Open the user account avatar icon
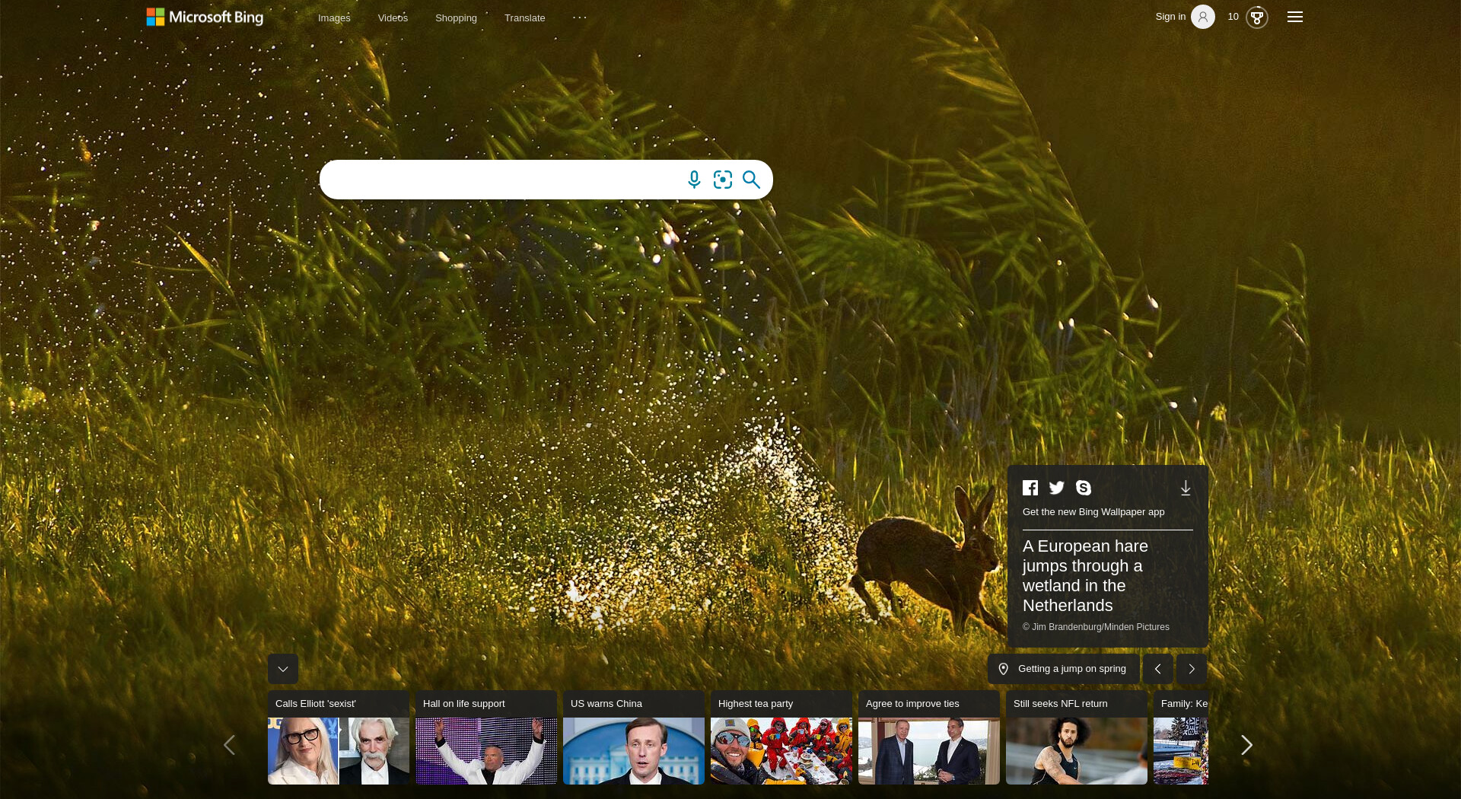Image resolution: width=1461 pixels, height=799 pixels. [1203, 17]
